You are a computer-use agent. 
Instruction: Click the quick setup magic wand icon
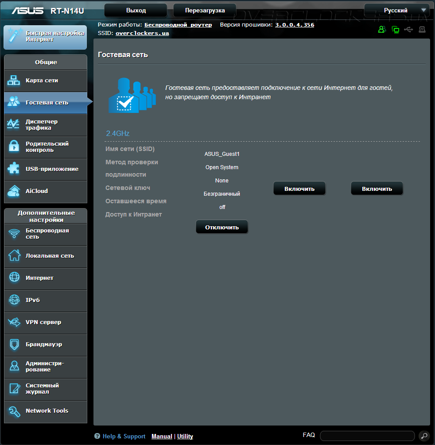click(x=15, y=35)
